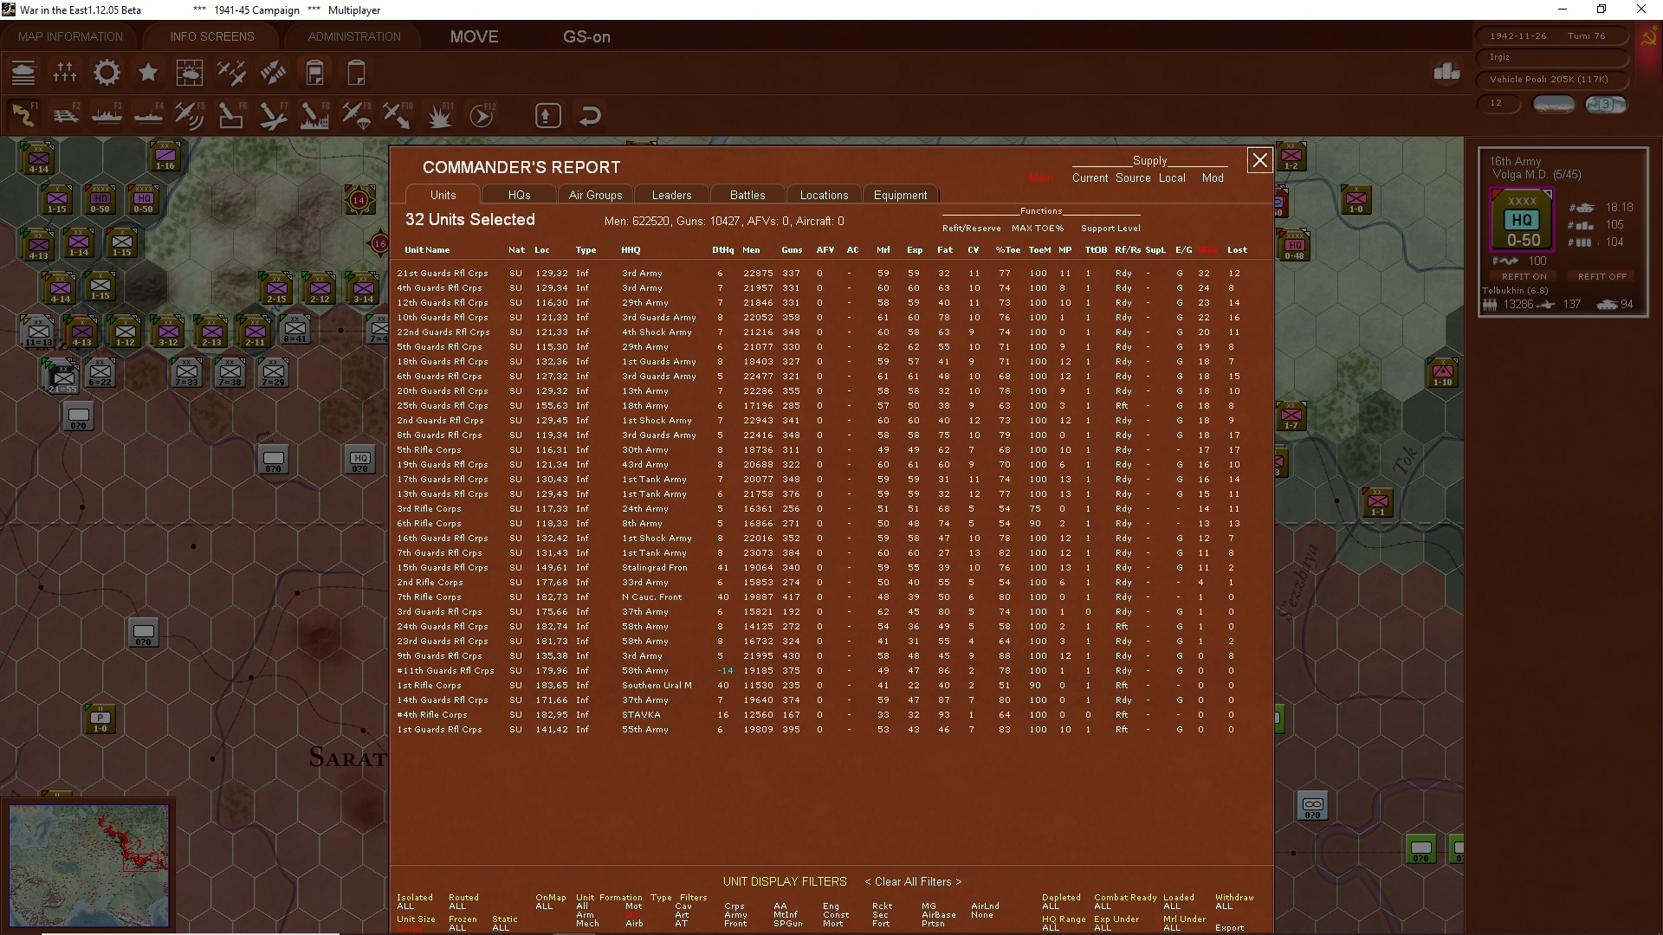The image size is (1663, 935).
Task: Click Clear All Filters link
Action: (913, 881)
